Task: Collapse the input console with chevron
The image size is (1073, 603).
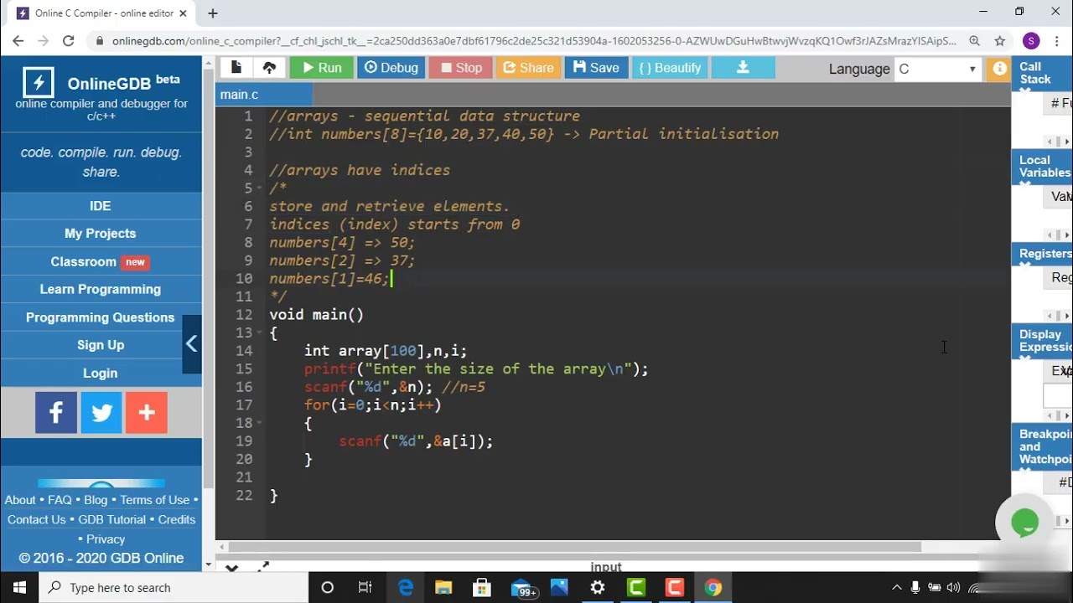Action: tap(232, 568)
